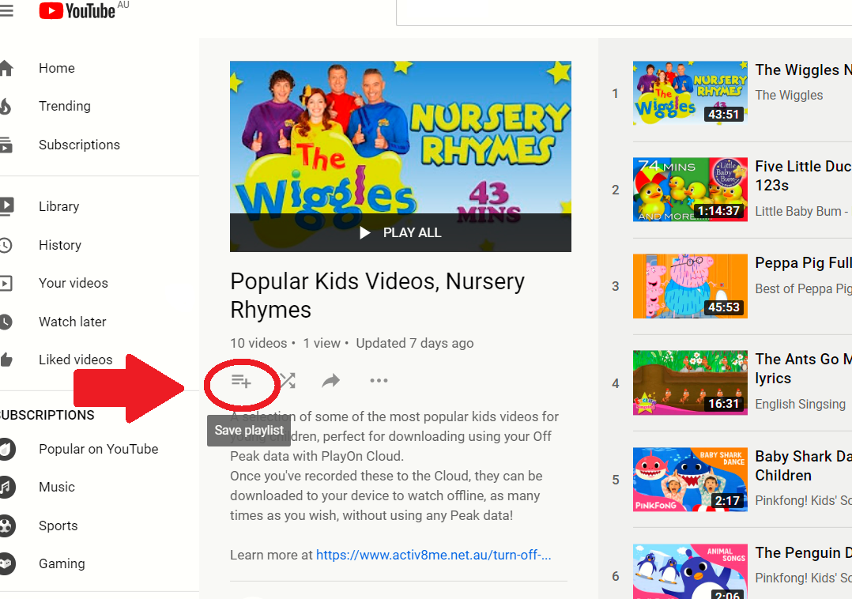Screen dimensions: 852x599
Task: Click the History clock icon
Action: [x=6, y=245]
